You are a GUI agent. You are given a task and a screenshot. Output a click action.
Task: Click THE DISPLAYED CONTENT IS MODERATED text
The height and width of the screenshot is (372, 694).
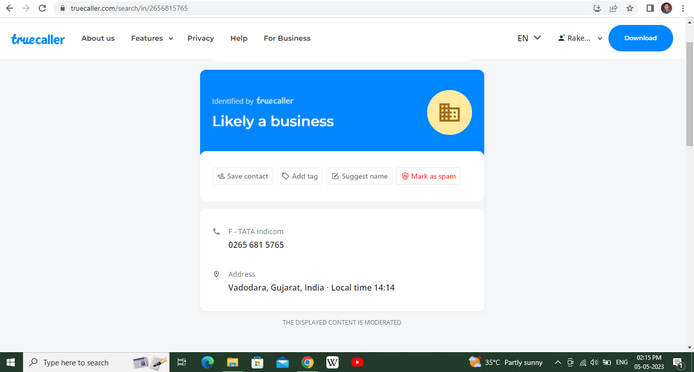(342, 323)
